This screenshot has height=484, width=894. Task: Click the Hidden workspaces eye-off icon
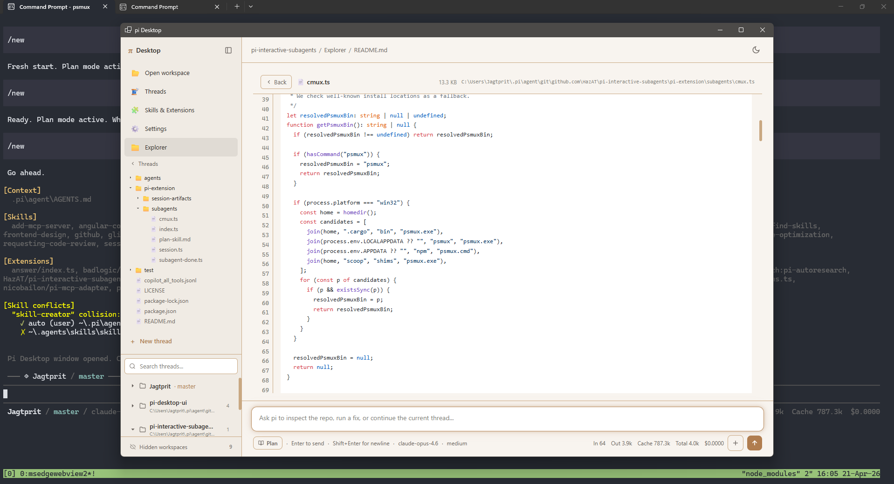(x=133, y=447)
